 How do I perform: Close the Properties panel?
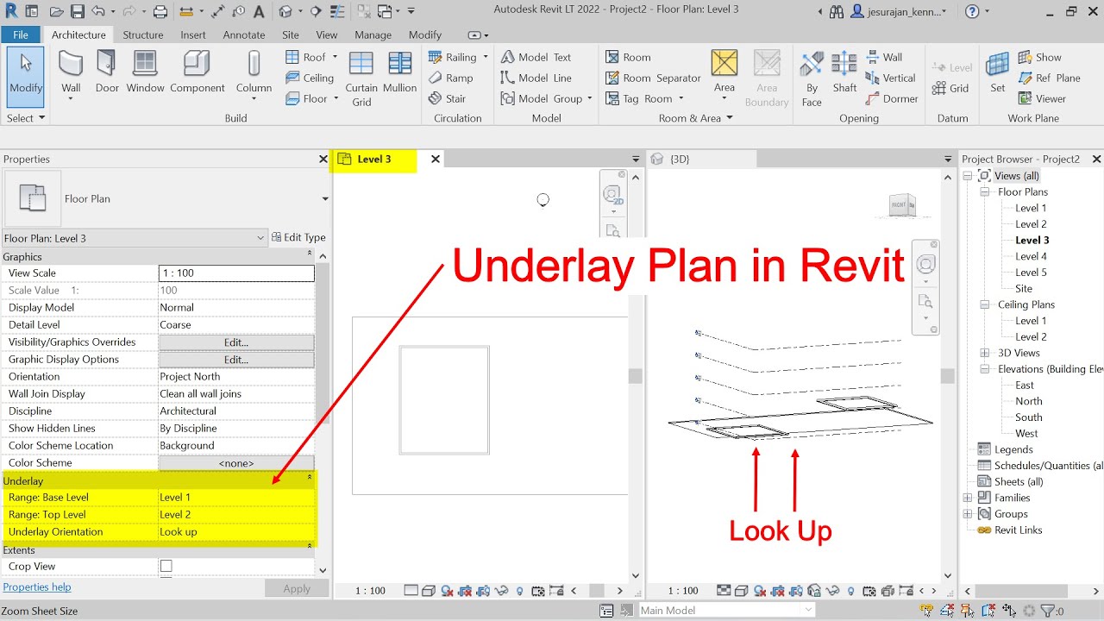(x=323, y=159)
